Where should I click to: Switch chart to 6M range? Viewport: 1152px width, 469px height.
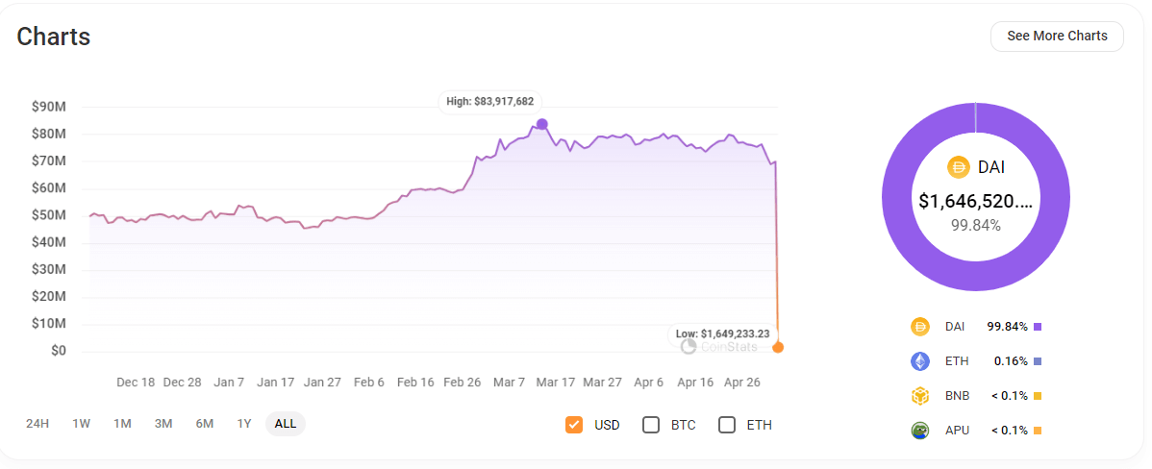click(205, 424)
